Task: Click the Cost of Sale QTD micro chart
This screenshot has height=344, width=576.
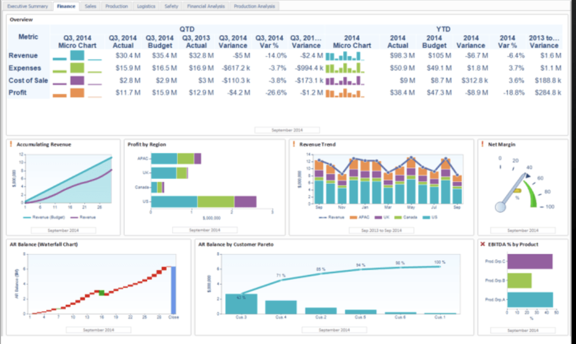Action: coord(77,81)
